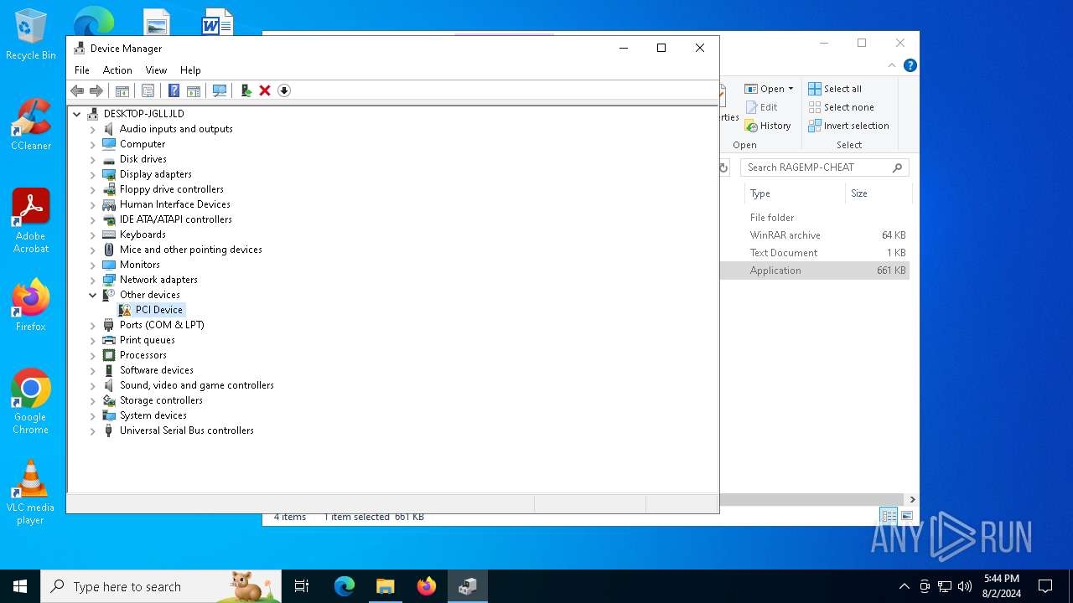Image resolution: width=1073 pixels, height=603 pixels.
Task: Click the Explorer help question mark icon
Action: click(910, 65)
